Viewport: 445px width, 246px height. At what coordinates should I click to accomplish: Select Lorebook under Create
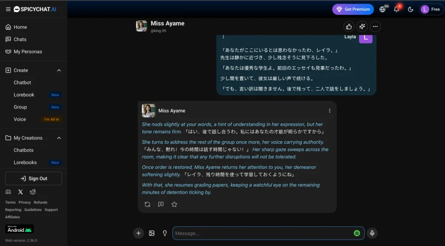(24, 95)
